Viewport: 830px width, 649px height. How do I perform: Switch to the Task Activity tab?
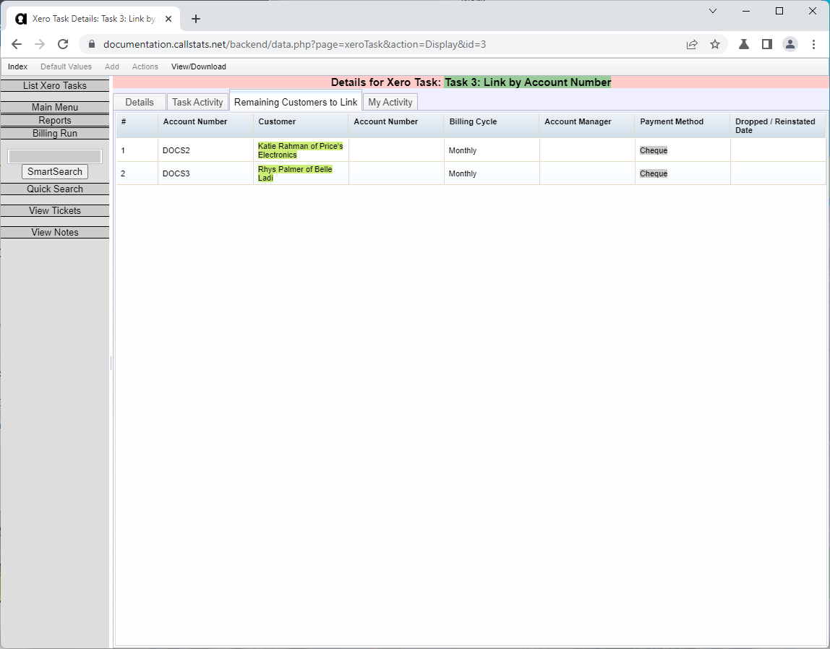tap(197, 102)
